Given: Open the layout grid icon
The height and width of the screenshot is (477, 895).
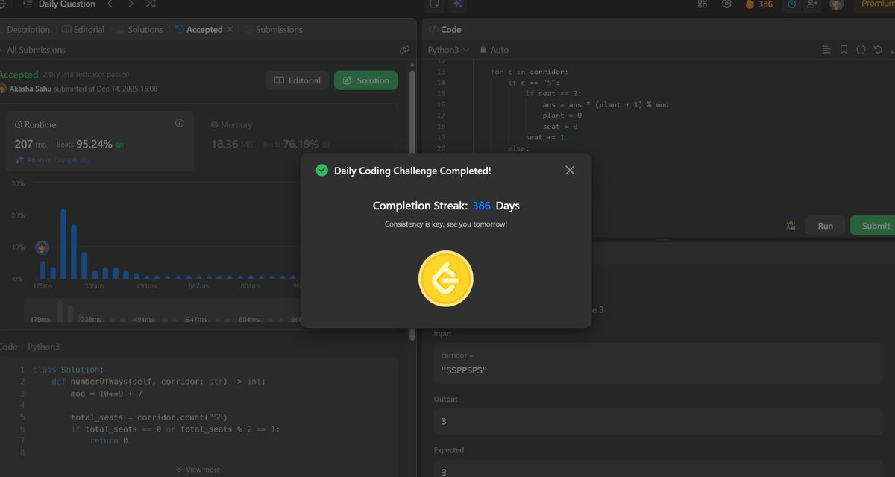Looking at the screenshot, I should tap(702, 4).
